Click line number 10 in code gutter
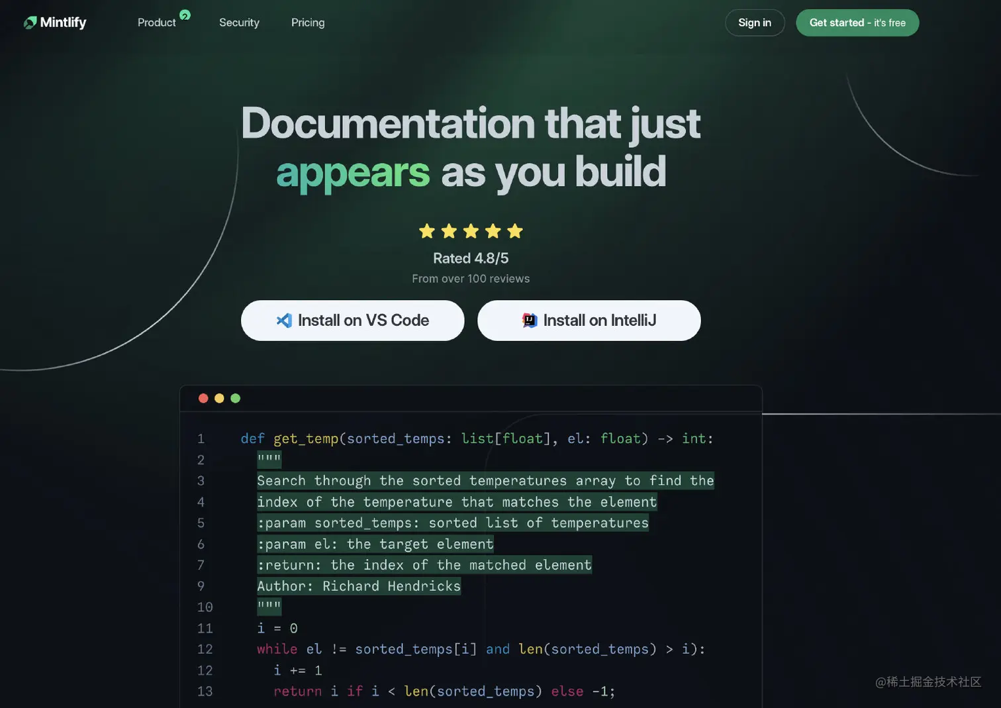The image size is (1001, 708). click(x=205, y=607)
